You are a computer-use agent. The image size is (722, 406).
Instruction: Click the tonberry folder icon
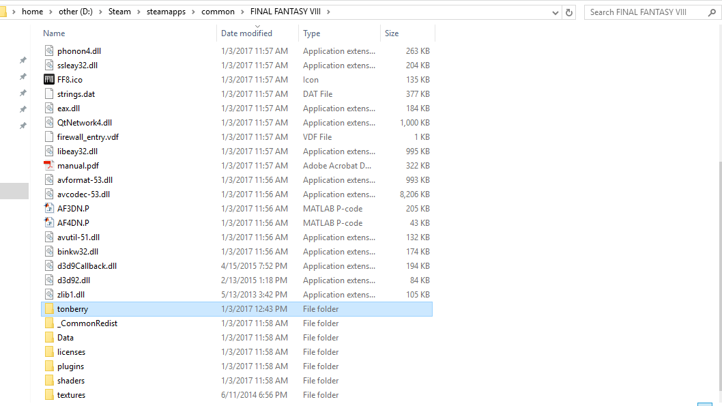49,308
